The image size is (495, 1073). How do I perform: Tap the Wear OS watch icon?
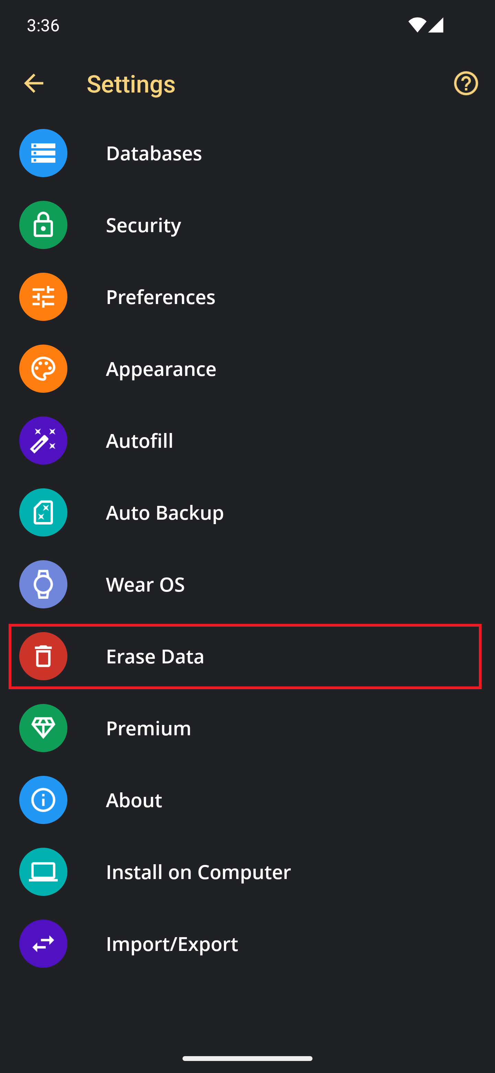[x=43, y=584]
